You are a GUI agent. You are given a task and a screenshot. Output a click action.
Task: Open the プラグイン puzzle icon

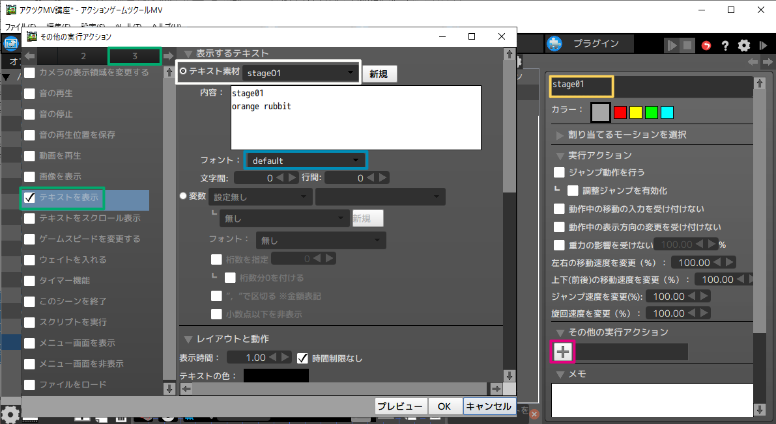(554, 44)
